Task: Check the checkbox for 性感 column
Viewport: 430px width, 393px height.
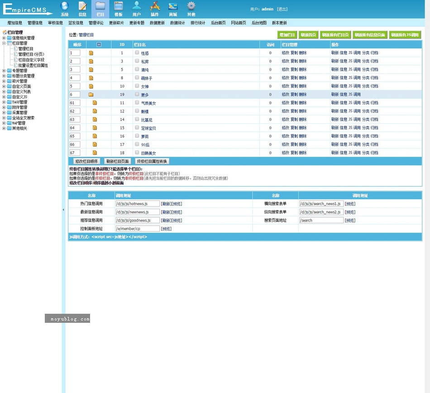Action: (x=137, y=53)
